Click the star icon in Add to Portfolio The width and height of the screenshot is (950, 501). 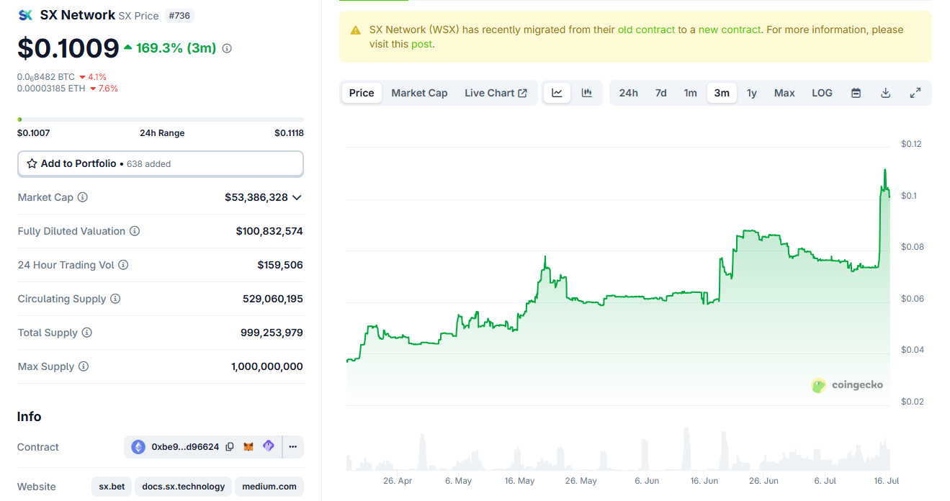coord(32,163)
